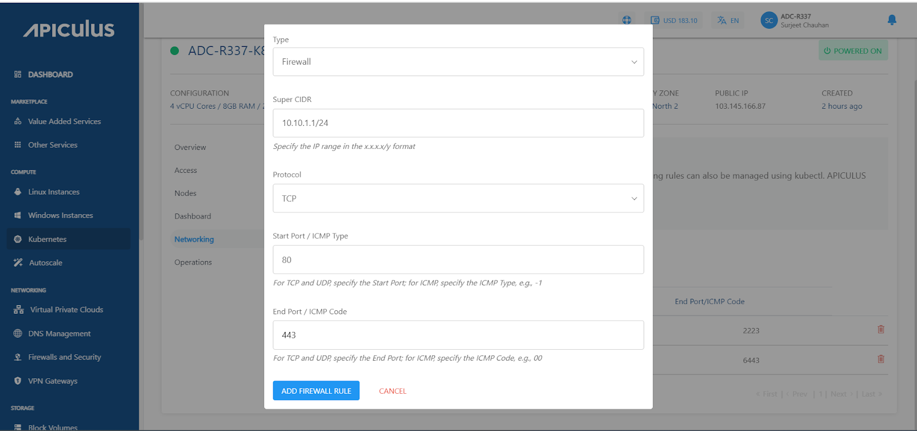This screenshot has height=431, width=917.
Task: Go to DNS Management
Action: [x=59, y=334]
